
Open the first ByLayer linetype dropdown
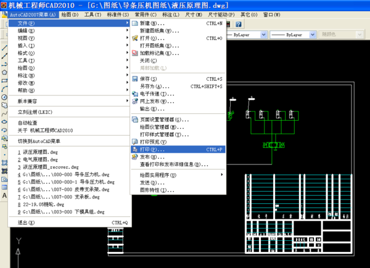click(263, 35)
